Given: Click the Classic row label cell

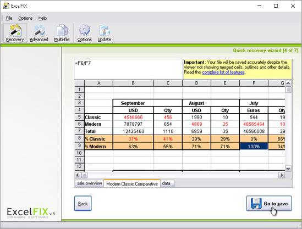Looking at the screenshot, I should tap(98, 118).
